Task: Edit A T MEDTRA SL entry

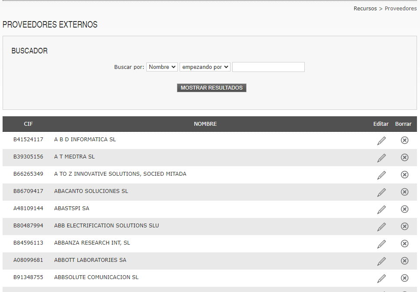Action: click(382, 158)
